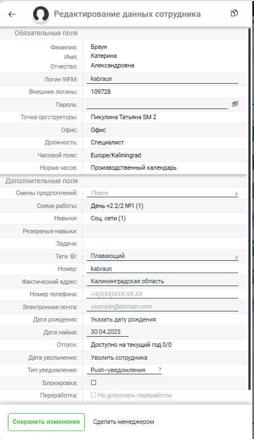Viewport: 254px width, 439px height.
Task: Click the employee avatar icon
Action: [41, 14]
